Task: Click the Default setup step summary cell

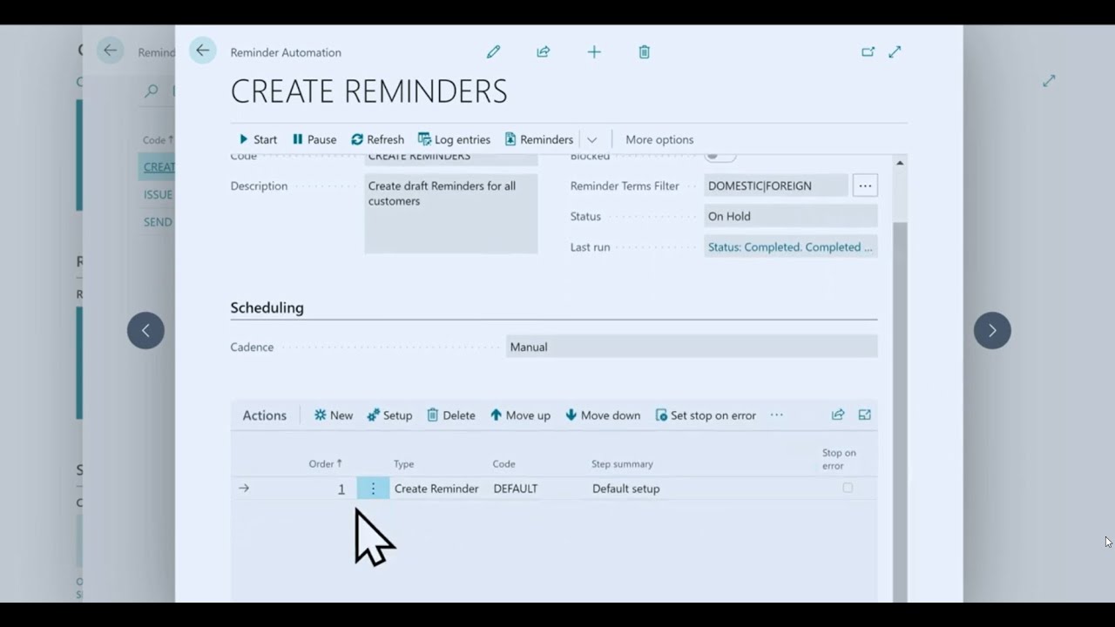Action: (x=626, y=489)
